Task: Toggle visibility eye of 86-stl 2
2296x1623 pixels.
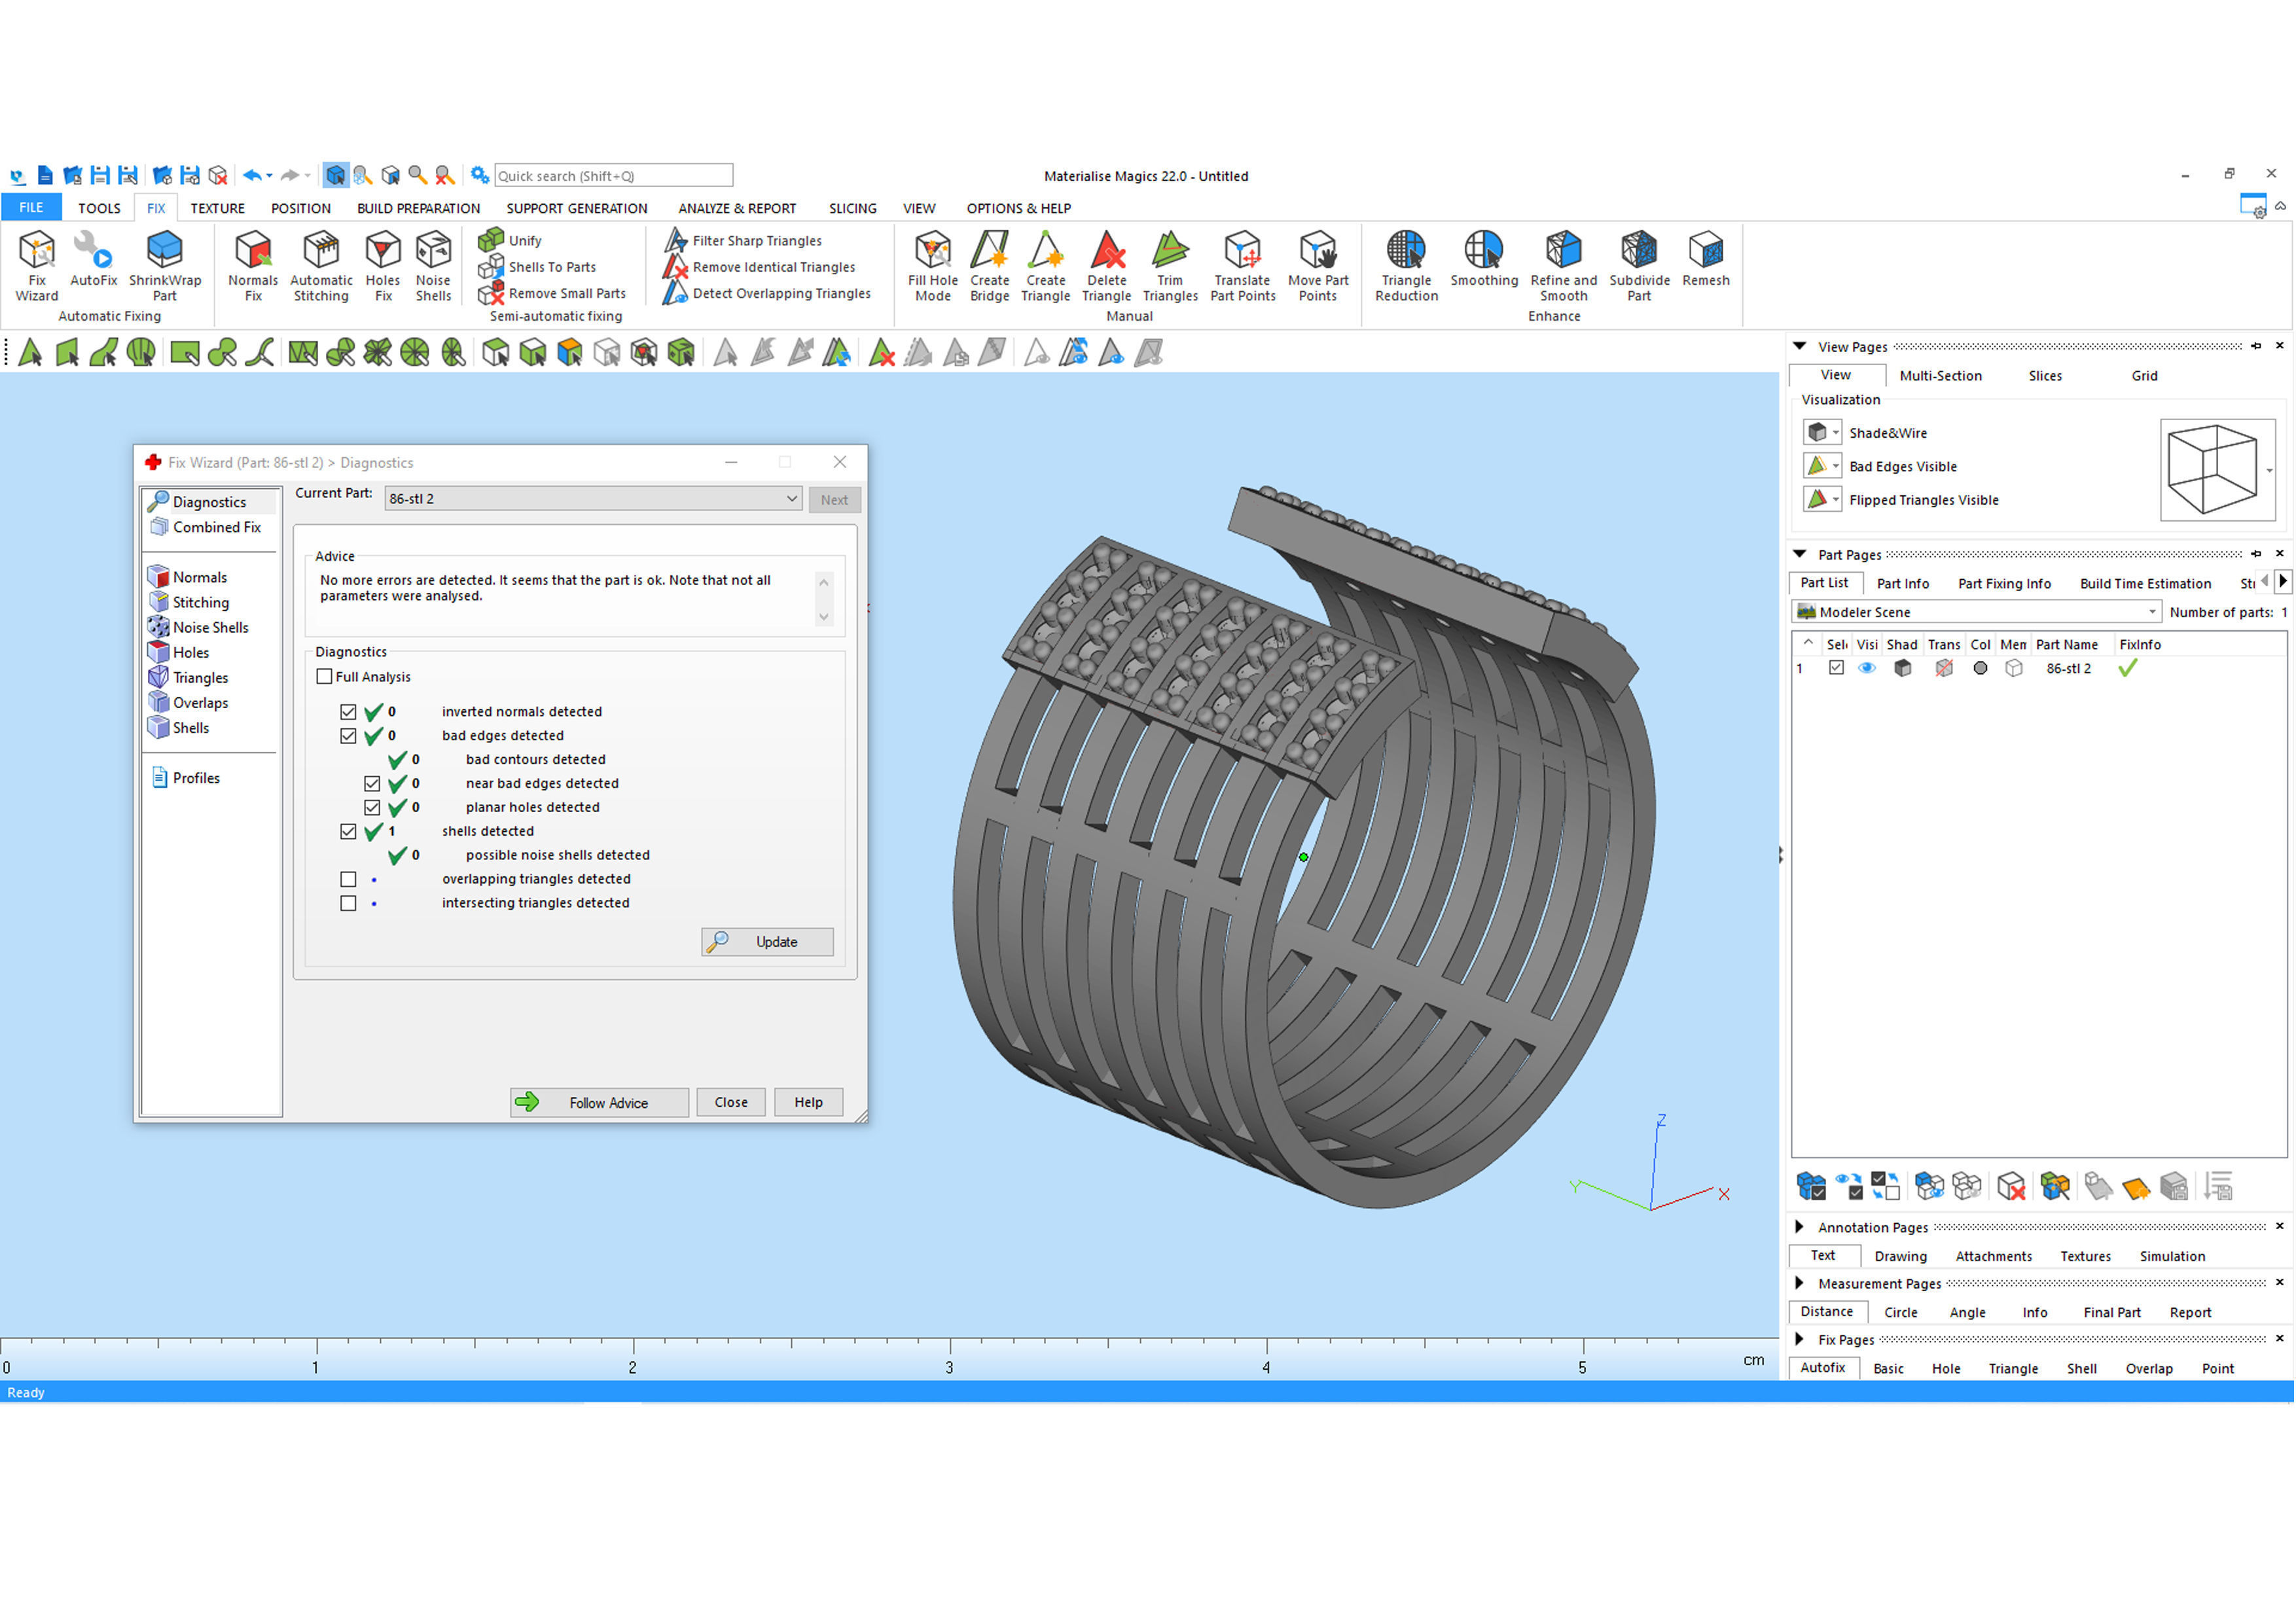Action: (x=1866, y=669)
